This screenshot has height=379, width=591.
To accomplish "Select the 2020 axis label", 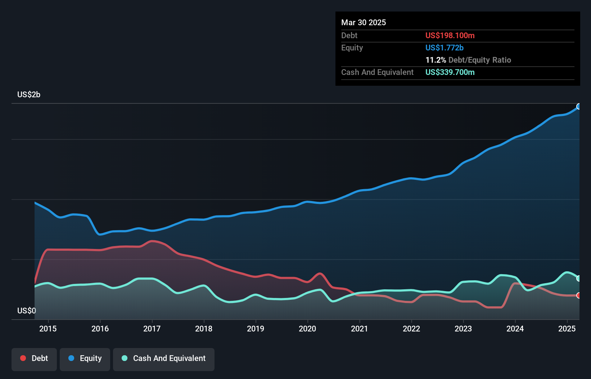I will pyautogui.click(x=308, y=329).
